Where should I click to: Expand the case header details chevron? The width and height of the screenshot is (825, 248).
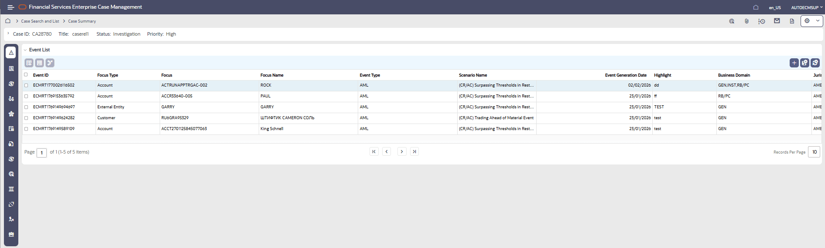(x=8, y=34)
